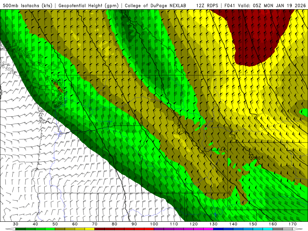Click the olive swatch starting at 50
Image resolution: width=308 pixels, height=231 pixels.
tap(60, 229)
